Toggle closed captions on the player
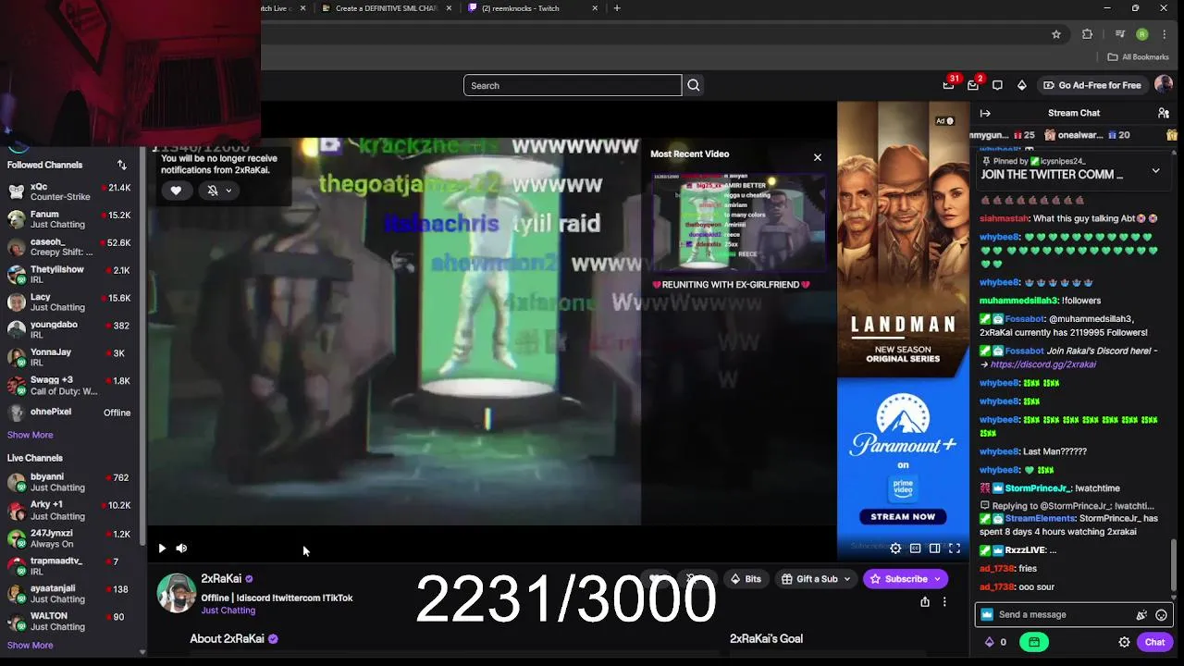The height and width of the screenshot is (666, 1184). coord(915,549)
